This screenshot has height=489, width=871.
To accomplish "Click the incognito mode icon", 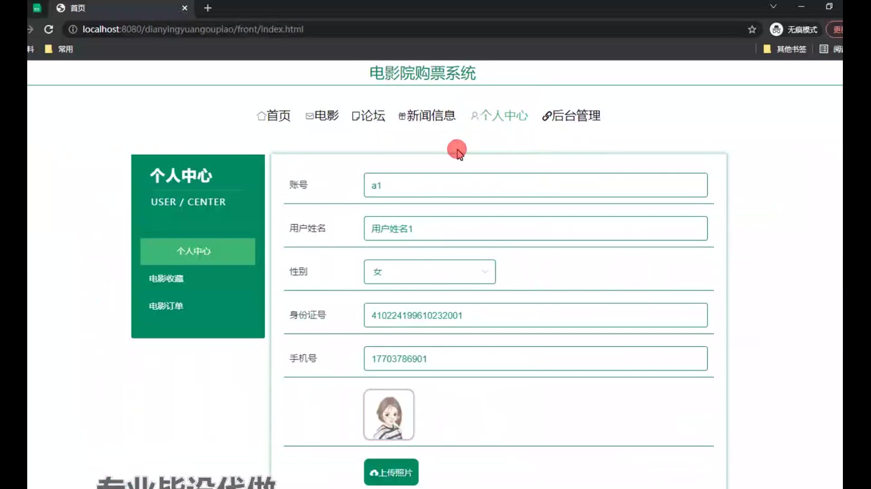I will (776, 29).
